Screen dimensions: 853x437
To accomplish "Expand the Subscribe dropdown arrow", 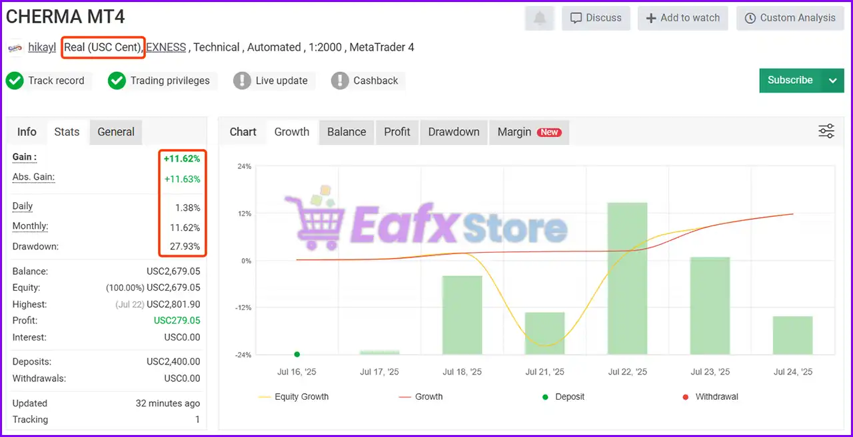I will pos(832,80).
